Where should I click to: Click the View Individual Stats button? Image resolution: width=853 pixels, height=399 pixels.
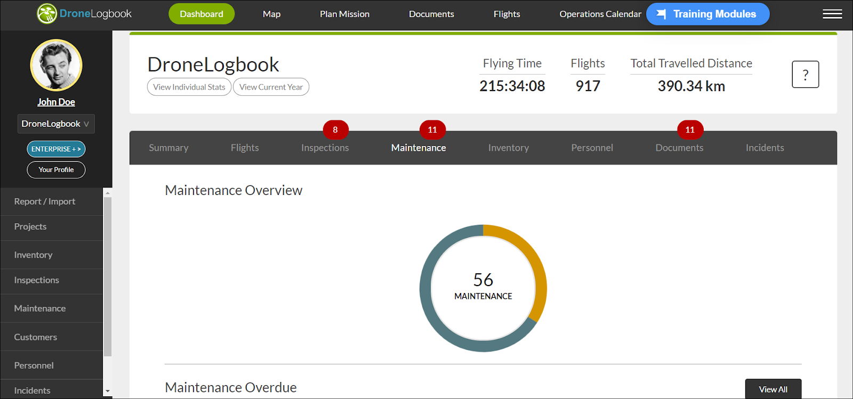(x=189, y=87)
